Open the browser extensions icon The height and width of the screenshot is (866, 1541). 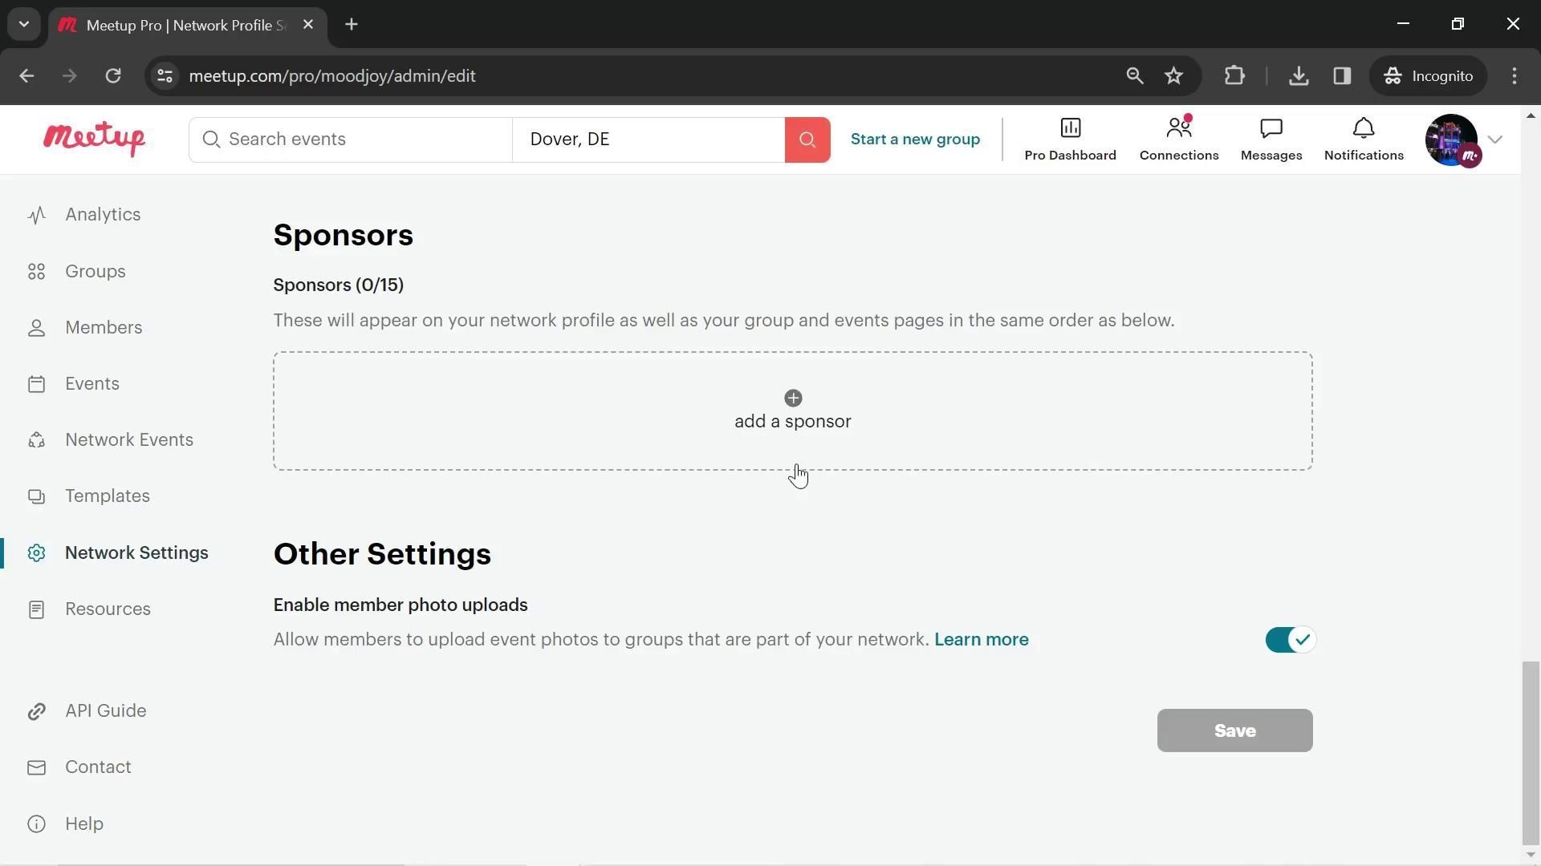click(x=1234, y=75)
